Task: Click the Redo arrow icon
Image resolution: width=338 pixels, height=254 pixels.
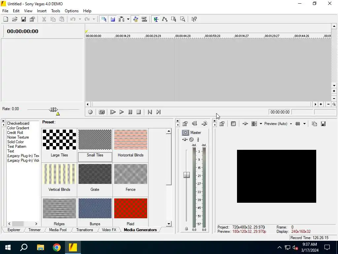Action: (x=87, y=19)
